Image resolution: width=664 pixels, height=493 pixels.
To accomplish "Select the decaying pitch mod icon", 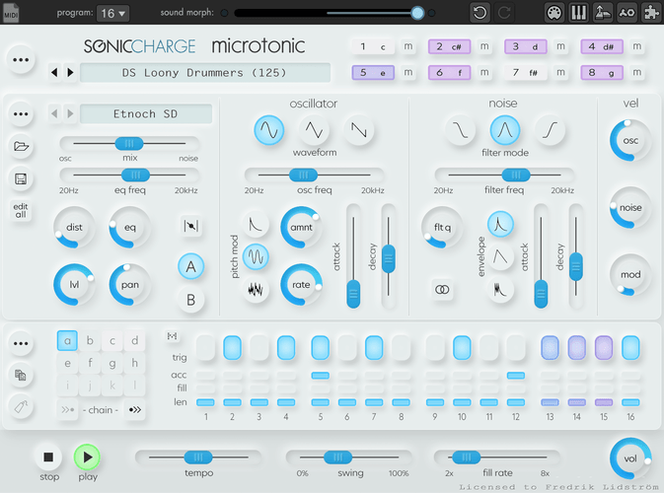I will (x=256, y=224).
